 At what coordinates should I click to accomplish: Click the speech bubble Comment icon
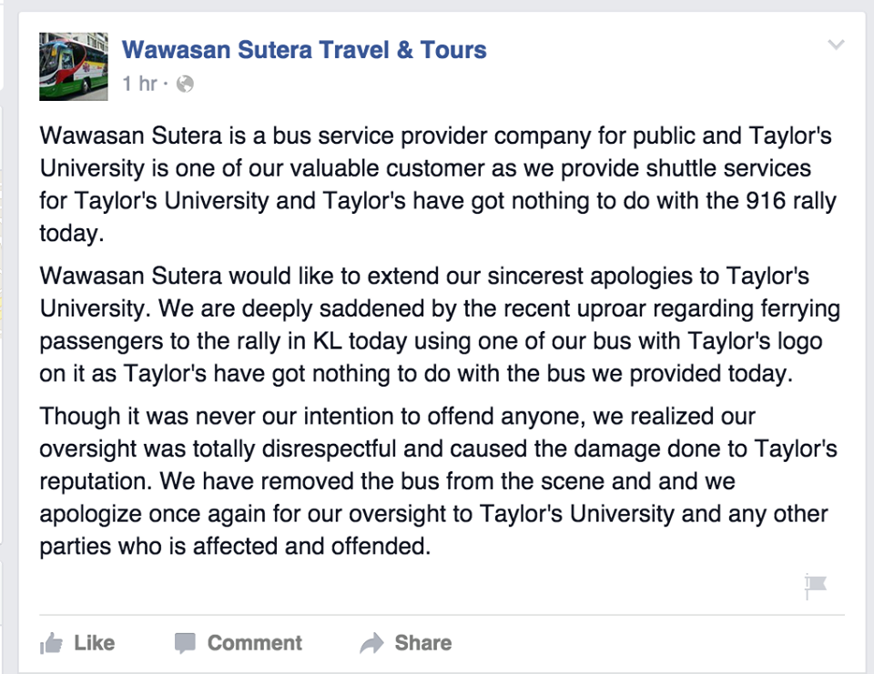pyautogui.click(x=186, y=644)
